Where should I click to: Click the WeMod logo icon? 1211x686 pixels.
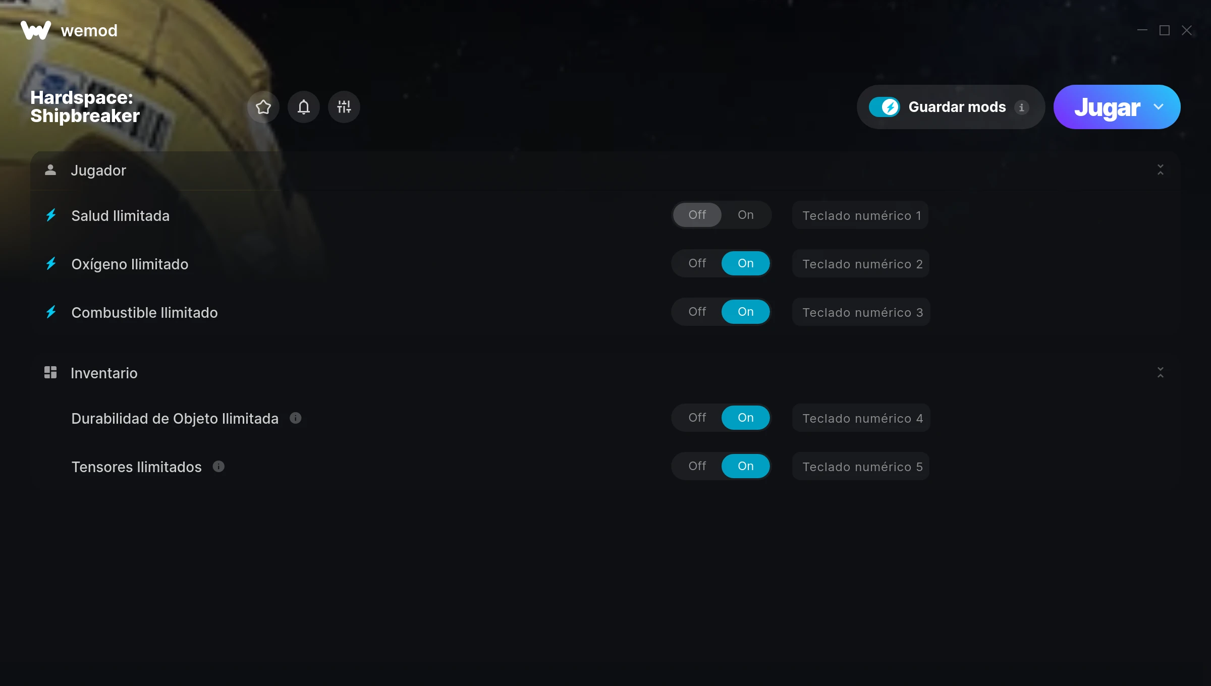coord(36,30)
